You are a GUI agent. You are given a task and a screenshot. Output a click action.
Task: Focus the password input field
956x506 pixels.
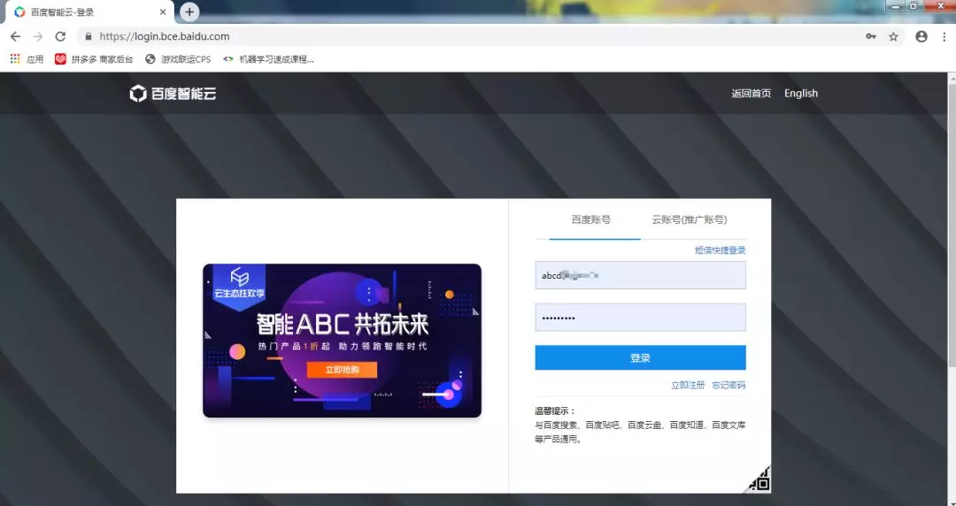[x=640, y=317]
